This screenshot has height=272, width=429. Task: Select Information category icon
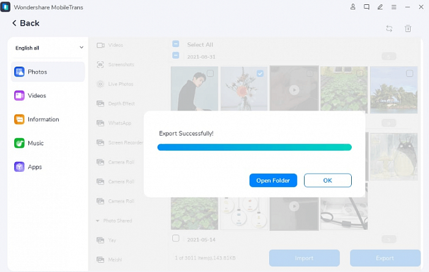coord(19,119)
